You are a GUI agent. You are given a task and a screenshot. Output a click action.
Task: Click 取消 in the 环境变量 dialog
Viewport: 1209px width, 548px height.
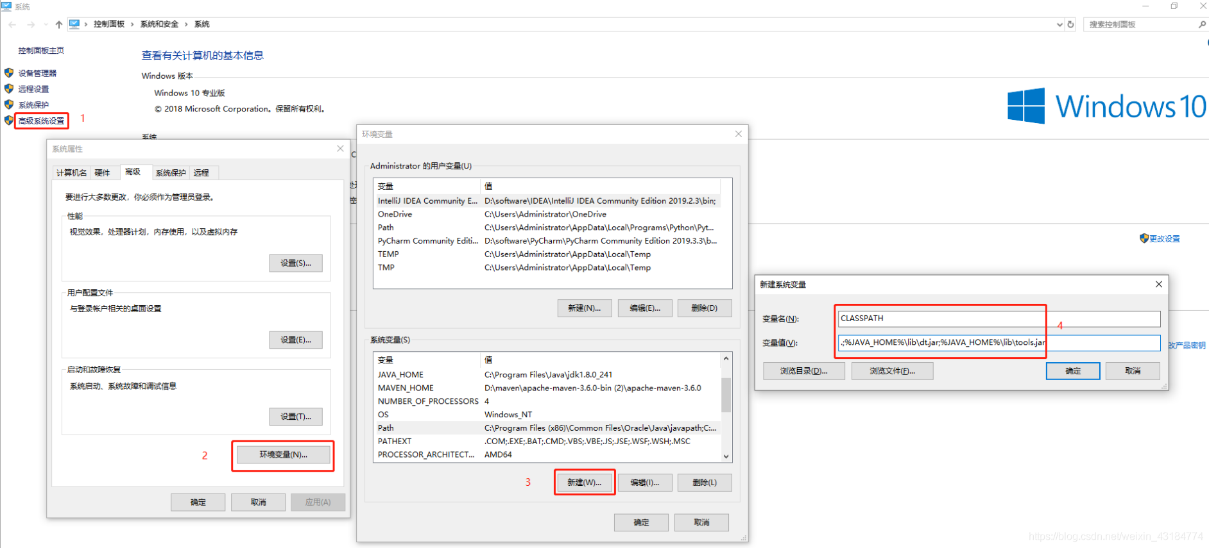pos(701,522)
